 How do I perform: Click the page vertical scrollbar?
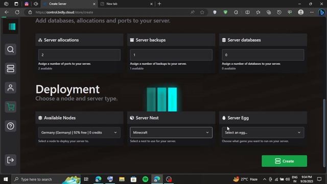[x=324, y=133]
